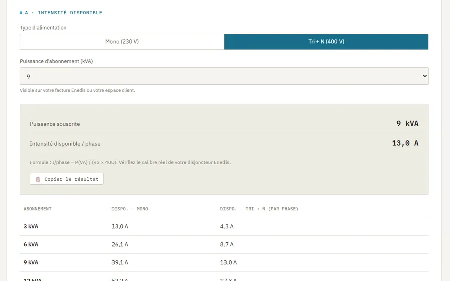Click the '26,1 A' mono cell
Viewport: 450px width, 281px height.
(120, 244)
